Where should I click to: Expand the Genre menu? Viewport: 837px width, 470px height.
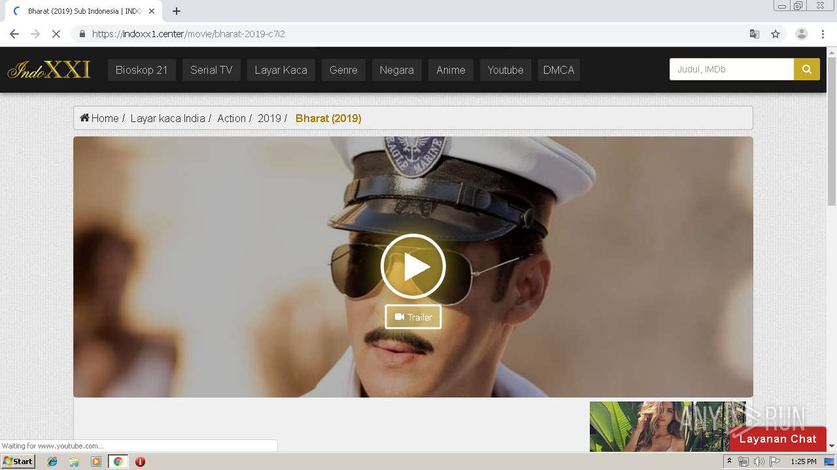(x=343, y=70)
